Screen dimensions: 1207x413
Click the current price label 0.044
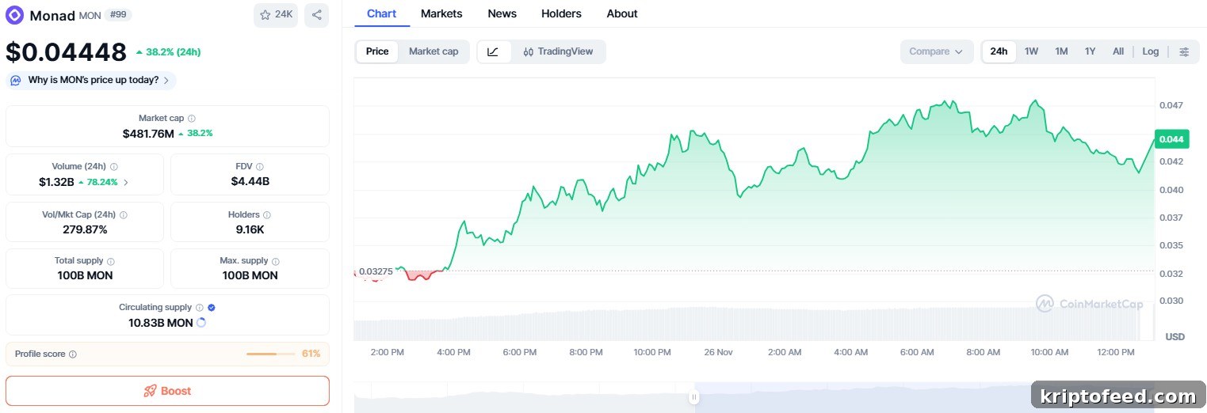pyautogui.click(x=1171, y=139)
